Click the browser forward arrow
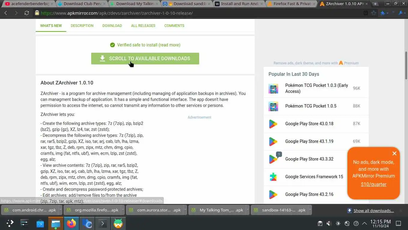The width and height of the screenshot is (408, 230). tap(16, 13)
